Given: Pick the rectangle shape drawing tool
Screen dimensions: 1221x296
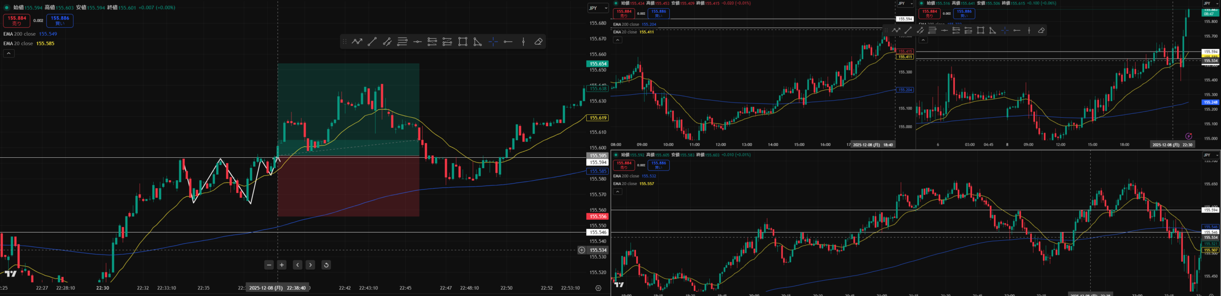Looking at the screenshot, I should (x=462, y=42).
